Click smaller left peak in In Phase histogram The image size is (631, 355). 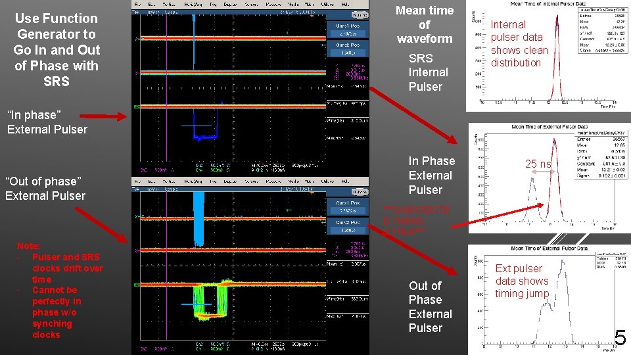point(532,199)
